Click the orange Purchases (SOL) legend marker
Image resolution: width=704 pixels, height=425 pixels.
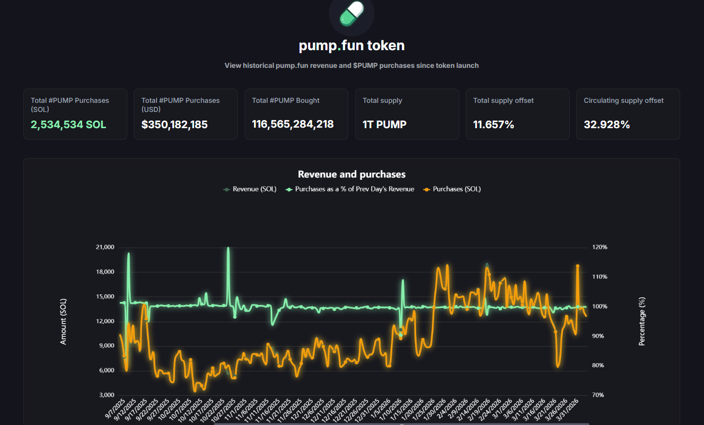427,189
